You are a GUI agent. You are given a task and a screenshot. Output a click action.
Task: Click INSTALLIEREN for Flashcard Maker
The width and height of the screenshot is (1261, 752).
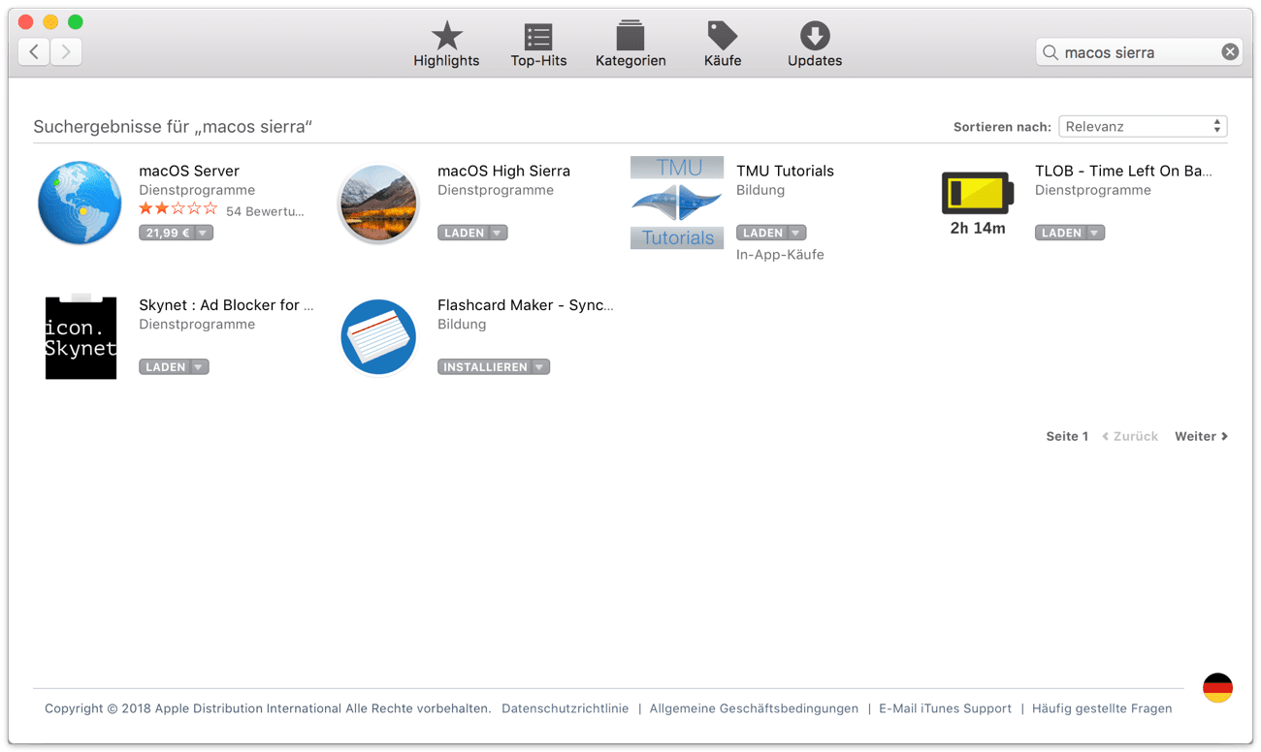pyautogui.click(x=484, y=367)
